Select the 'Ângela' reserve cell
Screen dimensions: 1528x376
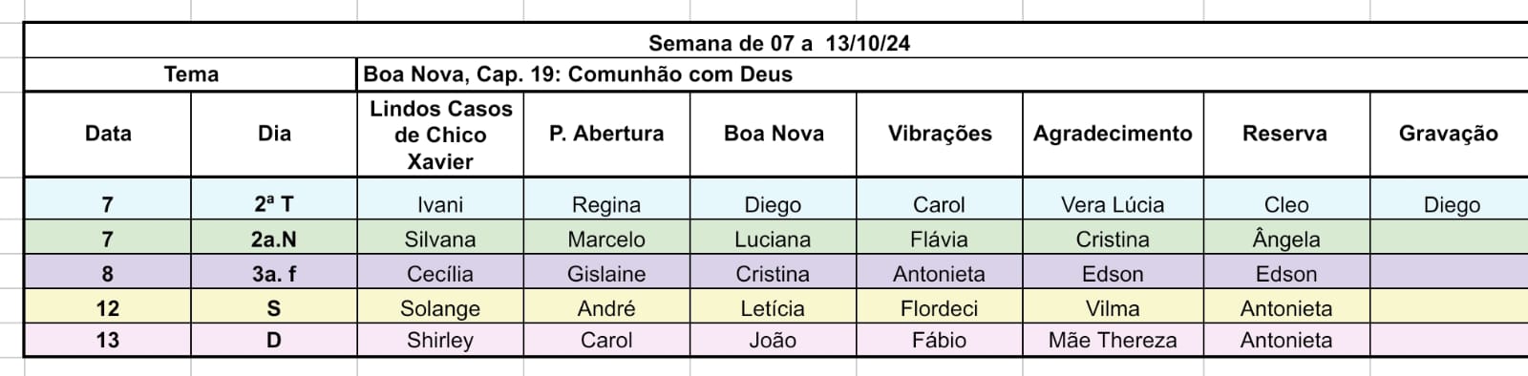[x=1286, y=239]
